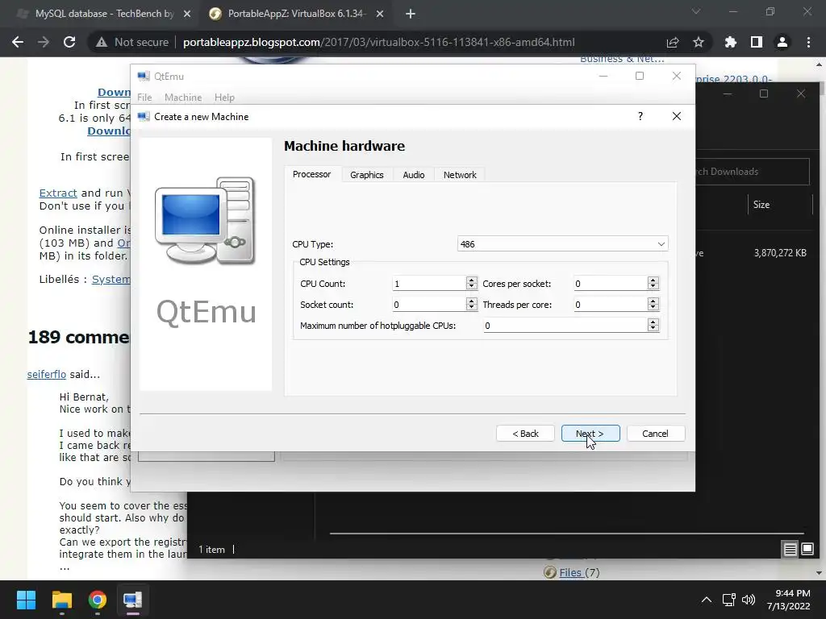Switch Explorer to large icons view

807,550
